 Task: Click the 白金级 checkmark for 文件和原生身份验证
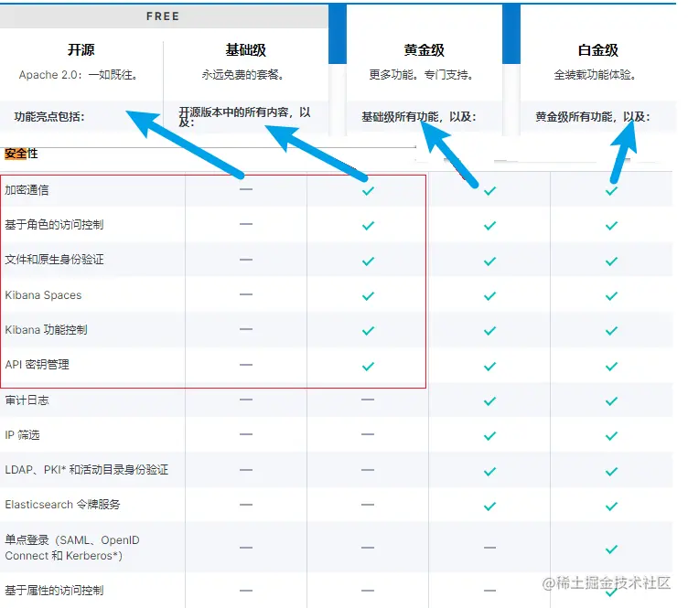click(x=611, y=261)
